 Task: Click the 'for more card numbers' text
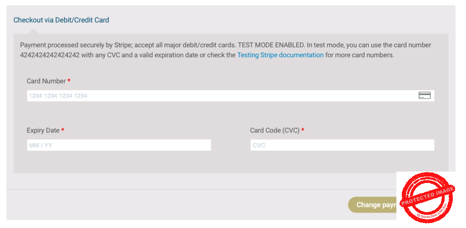pyautogui.click(x=360, y=55)
